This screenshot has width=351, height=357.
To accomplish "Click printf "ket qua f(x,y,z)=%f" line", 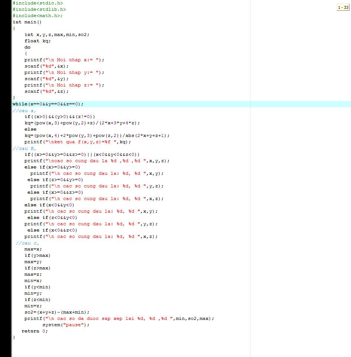I will click(78, 142).
